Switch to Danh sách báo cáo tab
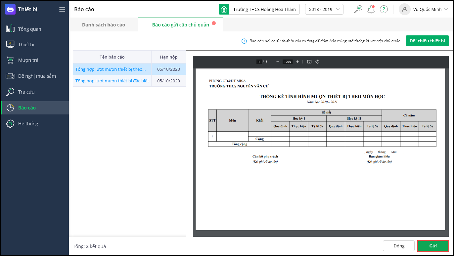This screenshot has height=256, width=454. click(x=104, y=25)
